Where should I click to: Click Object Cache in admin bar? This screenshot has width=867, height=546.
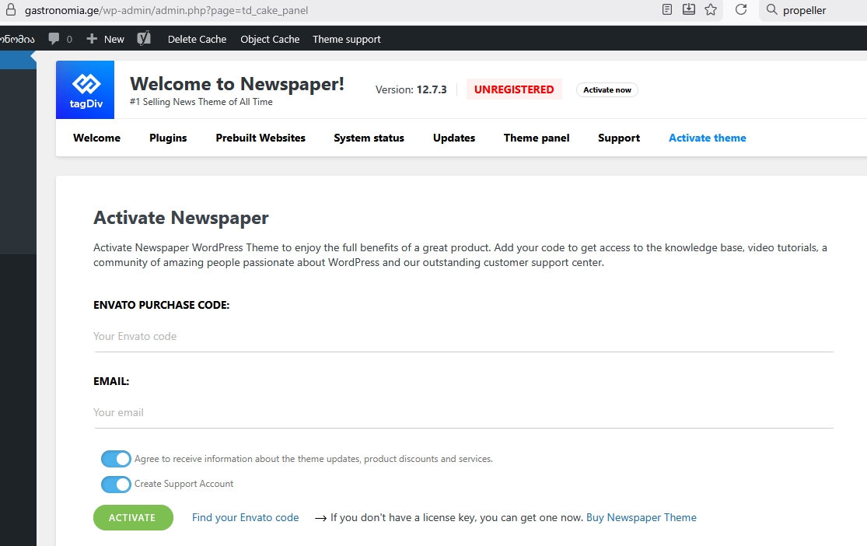(x=270, y=39)
